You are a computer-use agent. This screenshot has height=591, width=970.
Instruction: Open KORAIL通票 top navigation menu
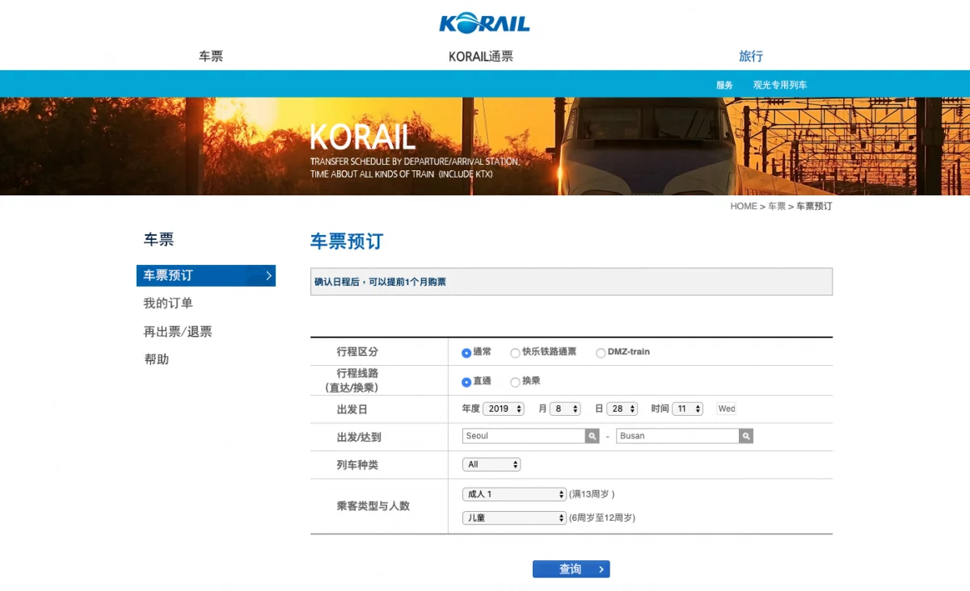[x=481, y=57]
